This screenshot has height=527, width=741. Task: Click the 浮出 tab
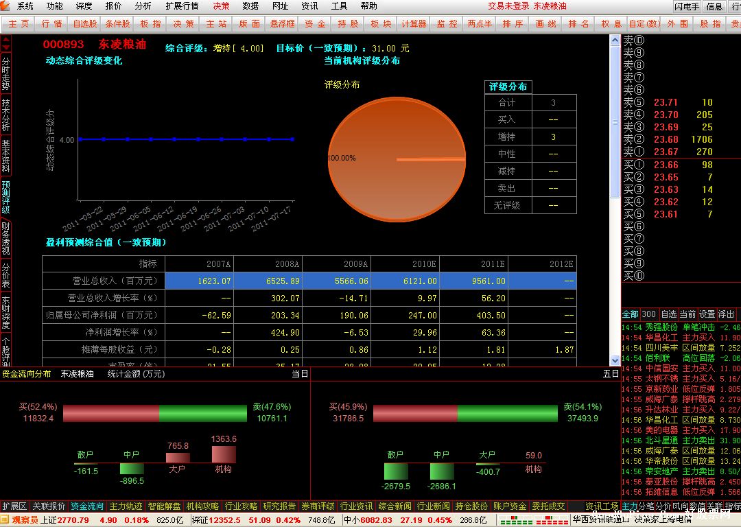[726, 314]
